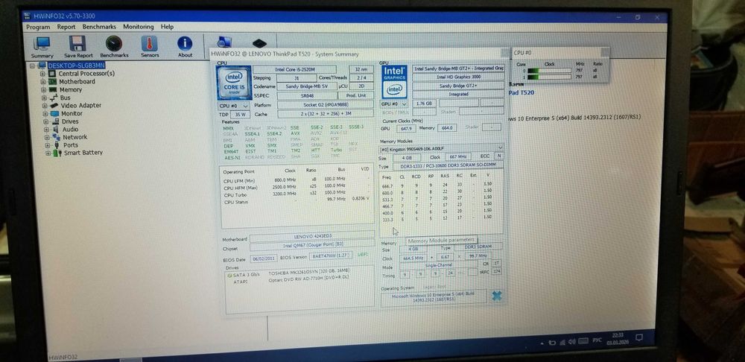Screen dimensions: 745x362
Task: Click the Core 0 clock bar
Action: pyautogui.click(x=549, y=71)
